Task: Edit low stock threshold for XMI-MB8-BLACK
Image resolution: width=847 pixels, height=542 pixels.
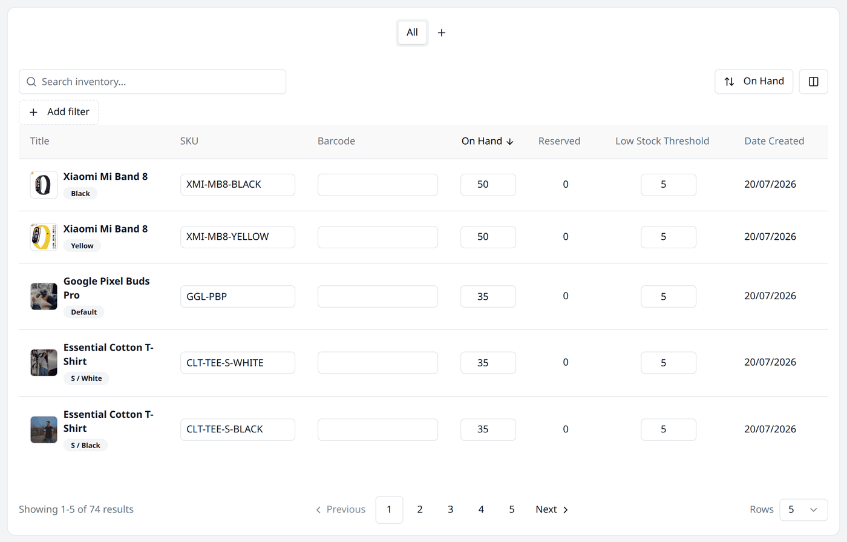Action: (x=669, y=185)
